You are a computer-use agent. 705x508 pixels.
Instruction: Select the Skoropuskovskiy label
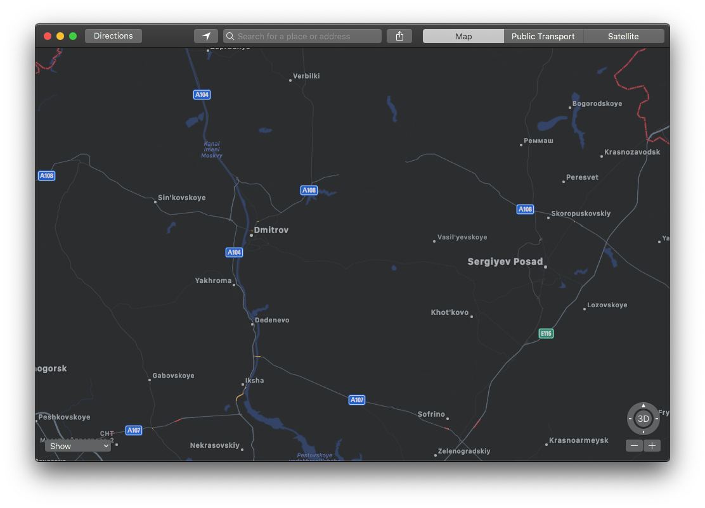tap(581, 213)
